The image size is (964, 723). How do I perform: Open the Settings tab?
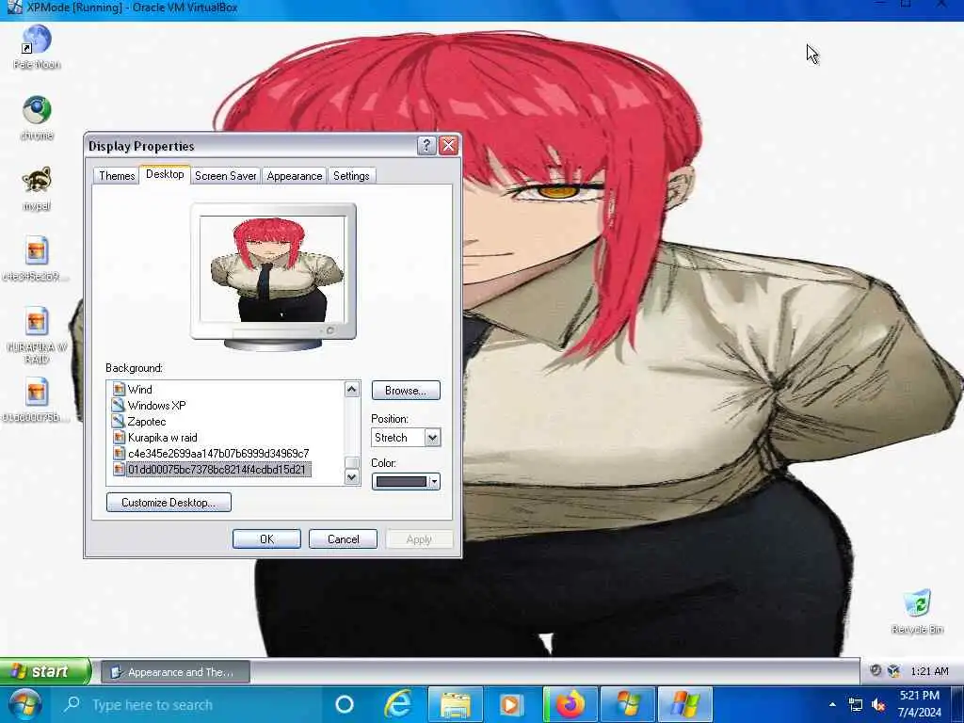coord(351,176)
